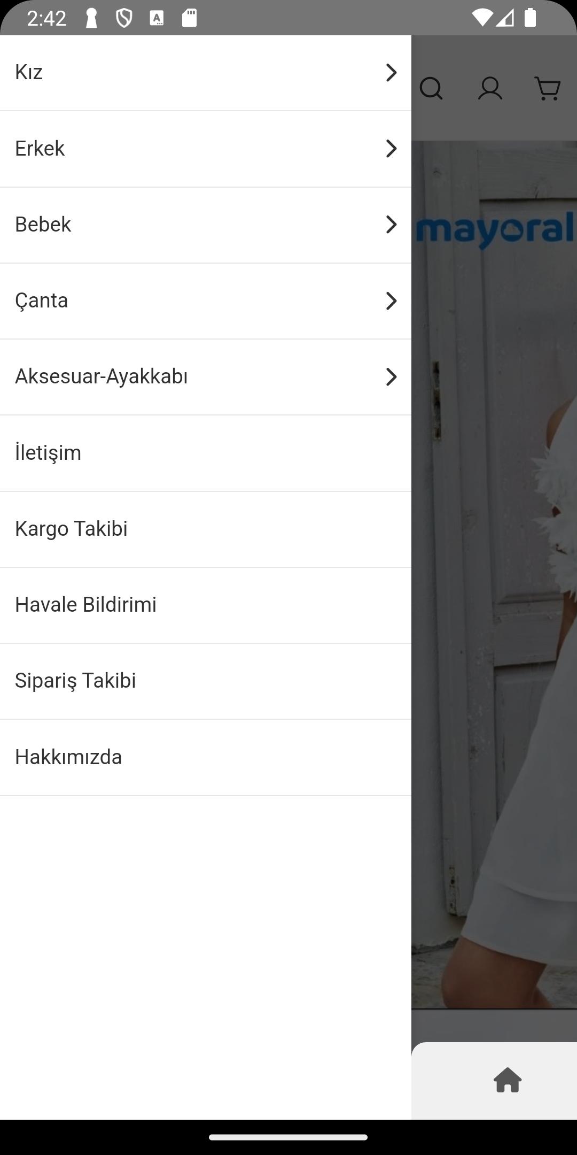Tap the search magnifier icon

click(x=431, y=89)
